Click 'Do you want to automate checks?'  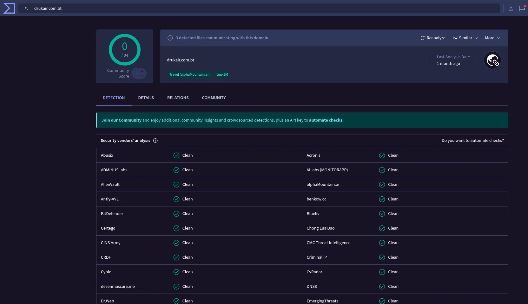pos(473,141)
